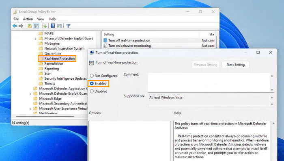This screenshot has height=161, width=284.
Task: Click the Network Inspection System folder icon
Action: [x=41, y=48]
